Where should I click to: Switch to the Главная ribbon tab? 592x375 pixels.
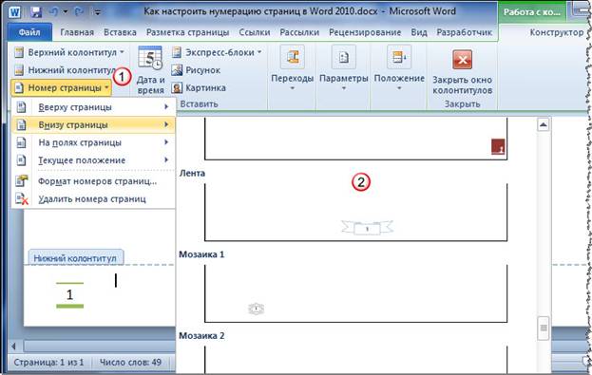coord(77,32)
